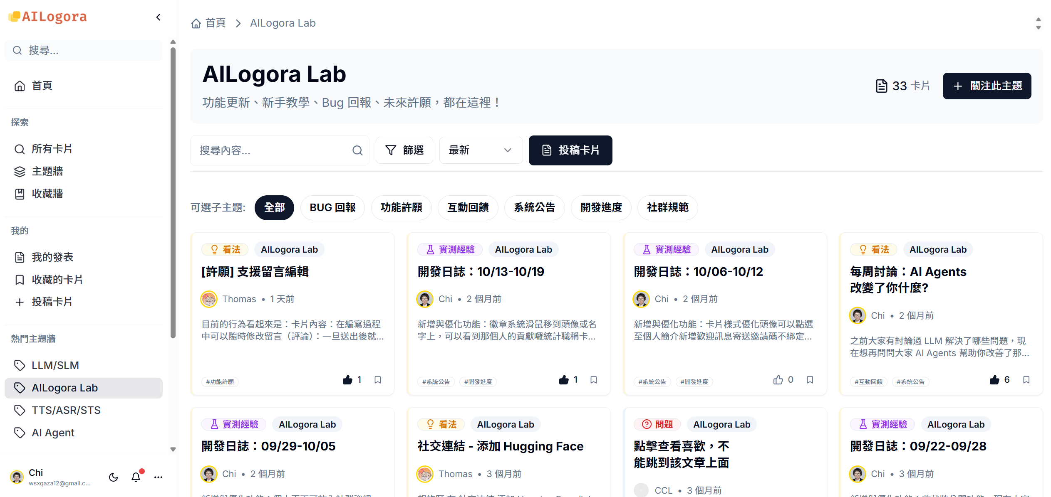Click Chi's avatar on 10/06-10/12 card
The height and width of the screenshot is (497, 1051).
pyautogui.click(x=641, y=299)
